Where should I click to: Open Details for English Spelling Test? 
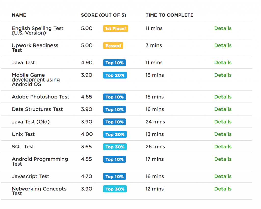pyautogui.click(x=223, y=28)
